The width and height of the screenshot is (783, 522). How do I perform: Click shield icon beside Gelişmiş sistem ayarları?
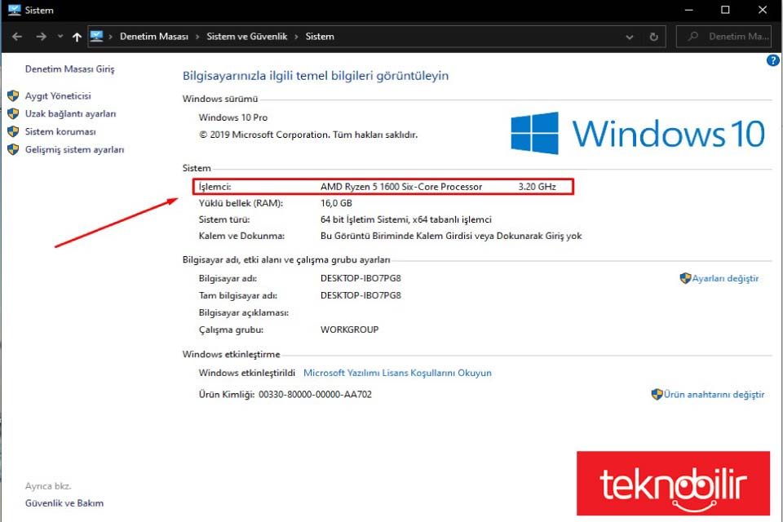point(14,150)
